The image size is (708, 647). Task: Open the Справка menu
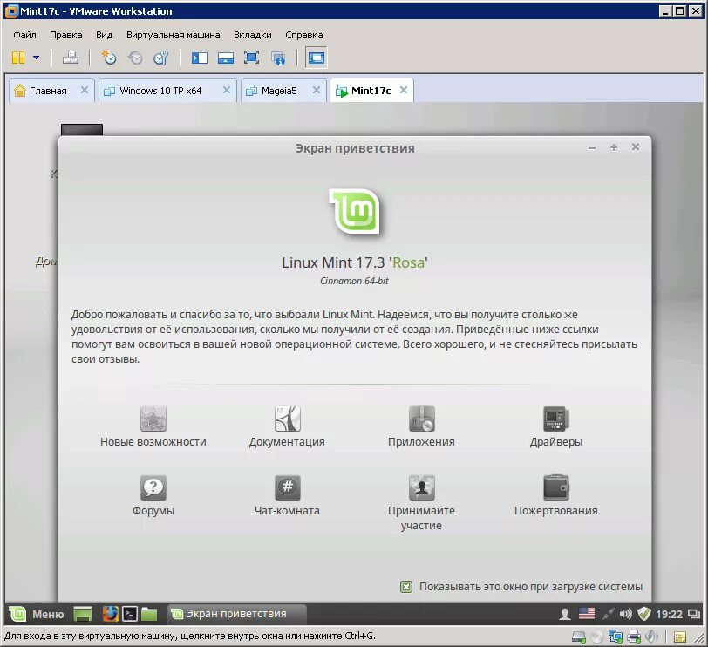click(x=304, y=35)
